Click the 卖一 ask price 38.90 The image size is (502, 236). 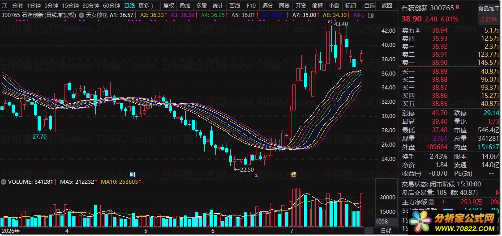tap(439, 63)
